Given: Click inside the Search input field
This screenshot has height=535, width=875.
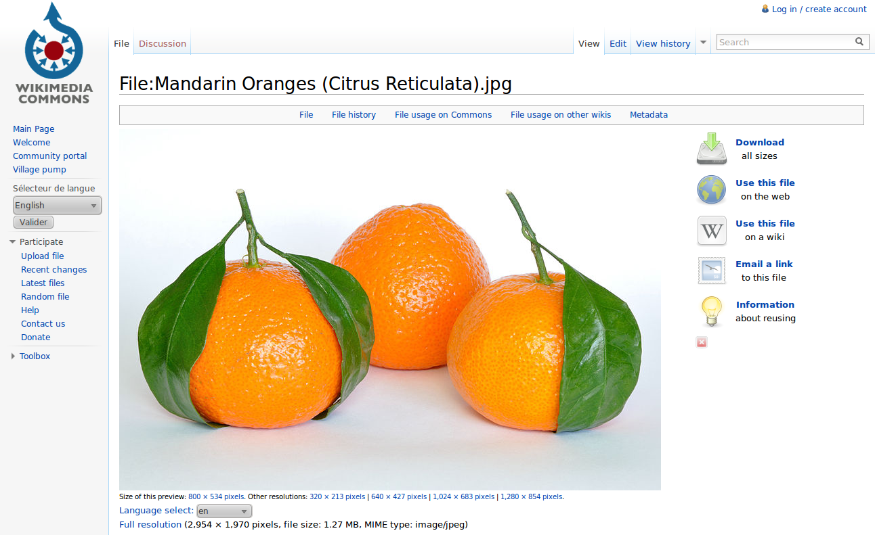Looking at the screenshot, I should coord(784,42).
